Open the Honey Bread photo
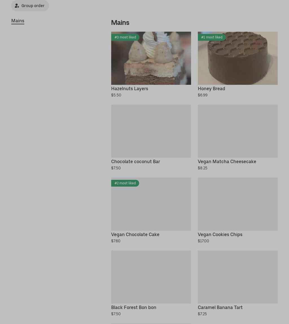This screenshot has width=289, height=324. 238,58
